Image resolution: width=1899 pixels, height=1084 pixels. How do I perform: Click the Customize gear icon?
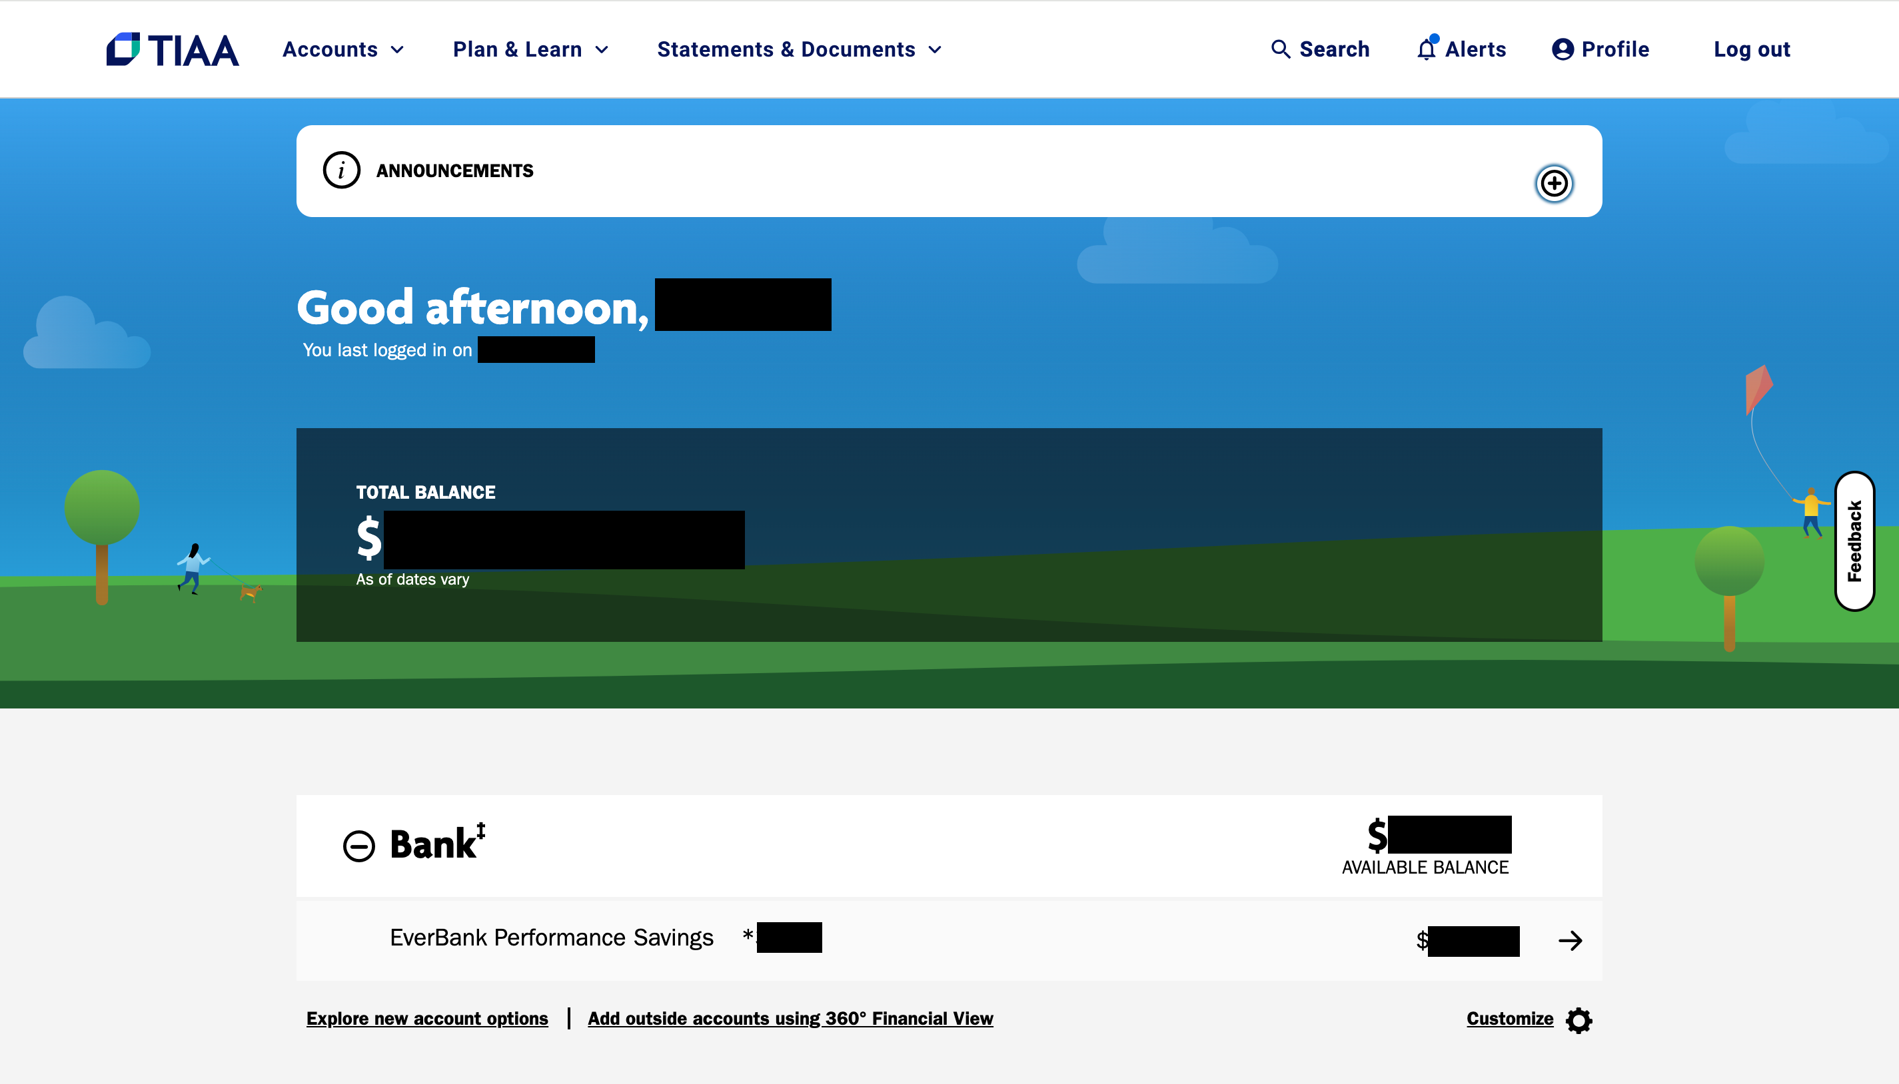[x=1579, y=1019]
